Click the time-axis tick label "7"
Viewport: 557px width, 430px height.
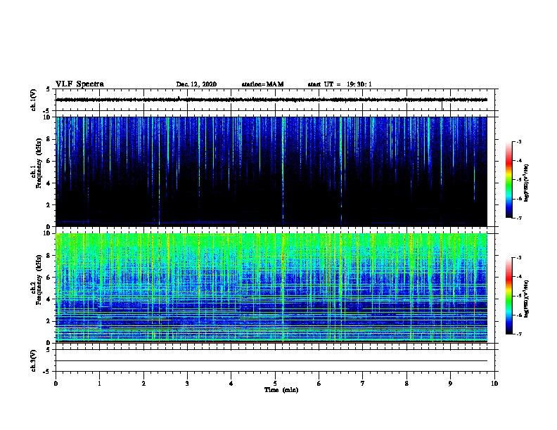tap(363, 384)
